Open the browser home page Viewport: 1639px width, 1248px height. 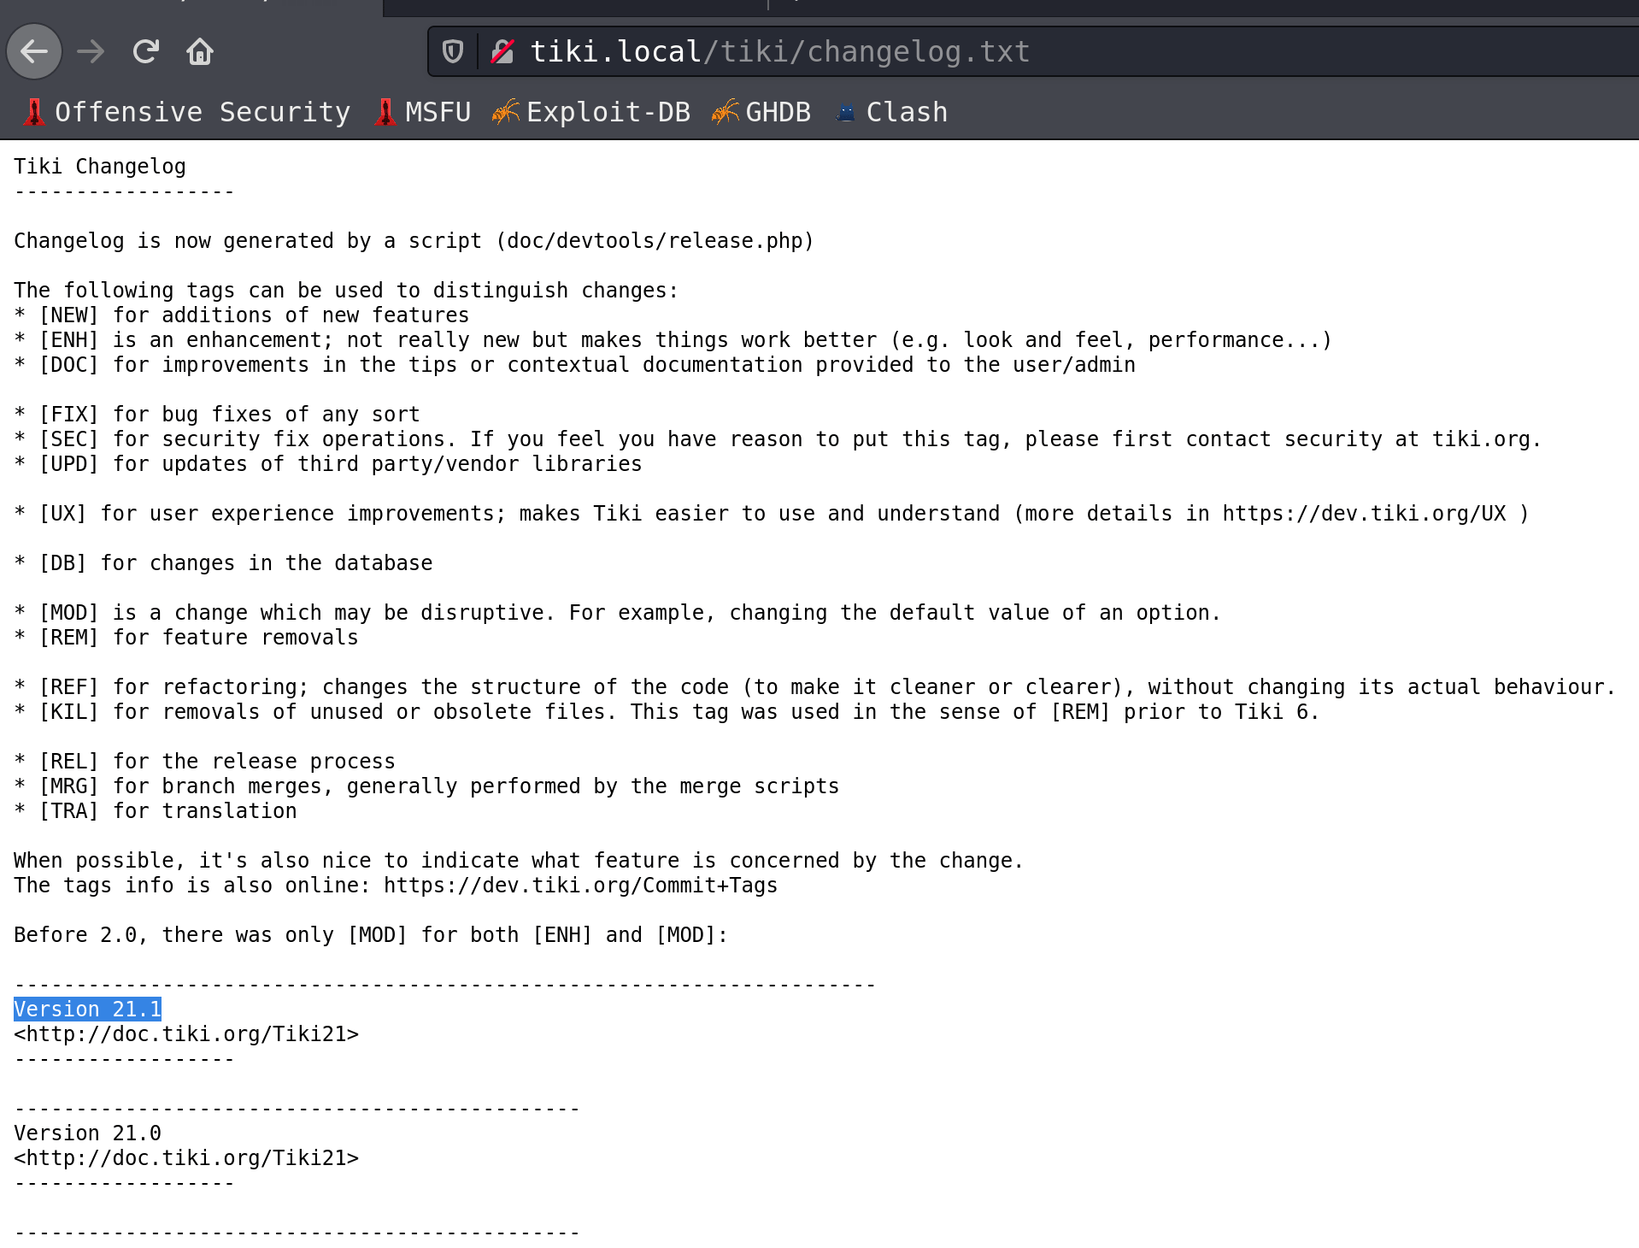coord(200,52)
